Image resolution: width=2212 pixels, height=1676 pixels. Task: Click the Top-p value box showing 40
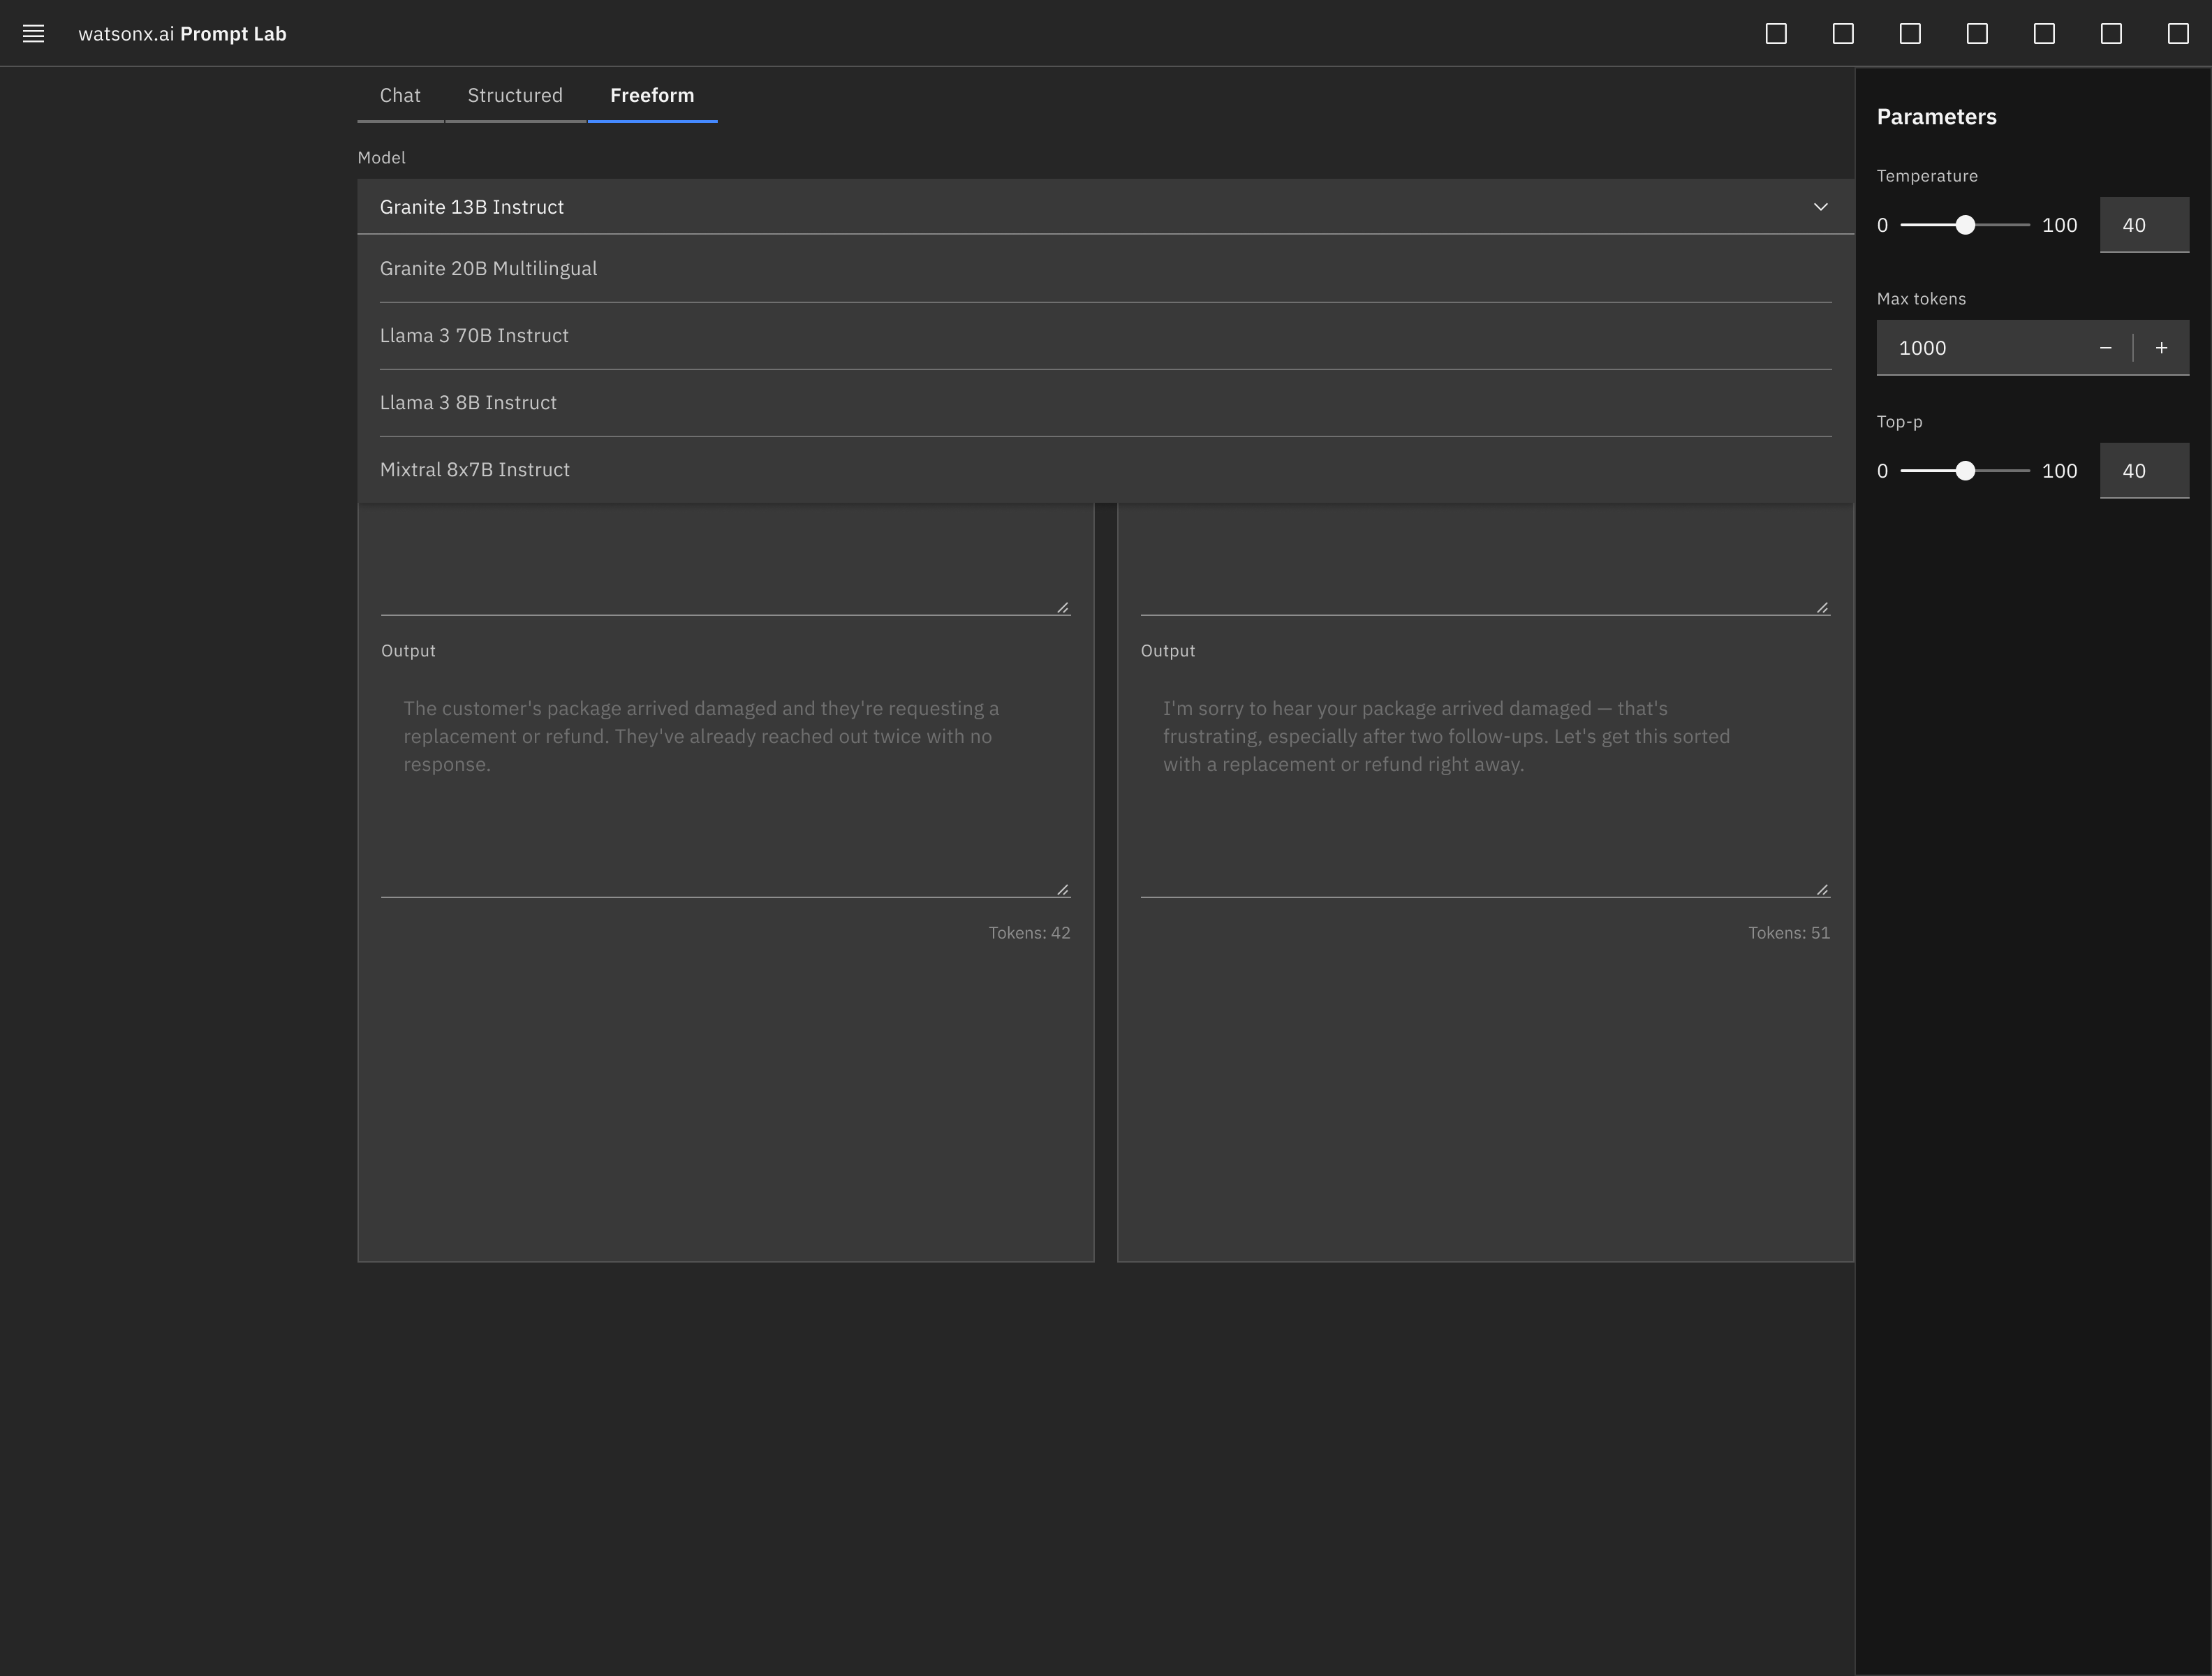[2144, 471]
